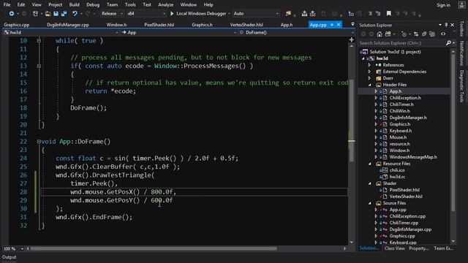Collapse the Shader folder
Screen dimensions: 468x263
click(370, 183)
